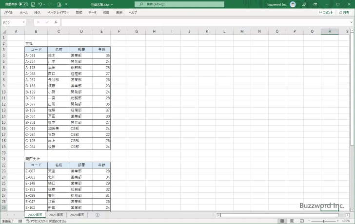Click the Enter checkmark formula icon
This screenshot has width=355, height=224.
pyautogui.click(x=47, y=22)
